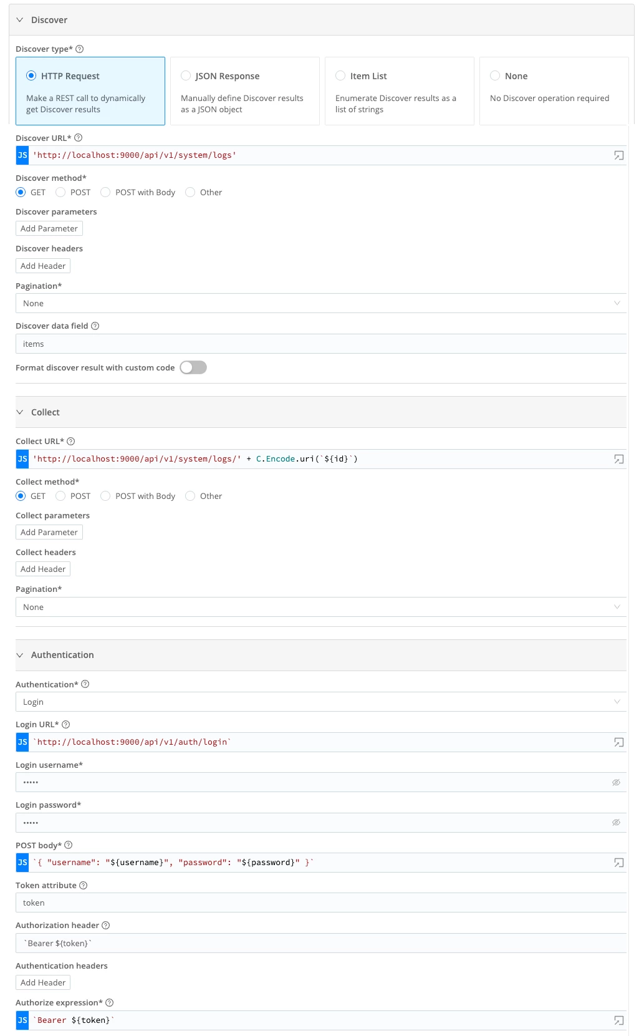
Task: Add a Collect header
Action: (x=43, y=569)
